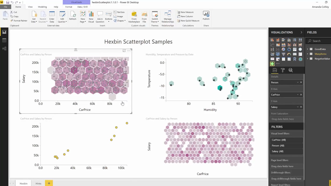The width and height of the screenshot is (331, 186).
Task: Switch to the Hints page tab
Action: tap(38, 183)
